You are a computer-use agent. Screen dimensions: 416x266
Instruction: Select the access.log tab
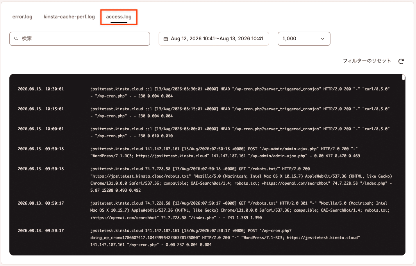tap(119, 17)
